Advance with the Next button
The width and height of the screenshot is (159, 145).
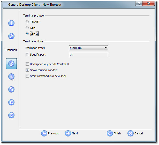pyautogui.click(x=72, y=133)
